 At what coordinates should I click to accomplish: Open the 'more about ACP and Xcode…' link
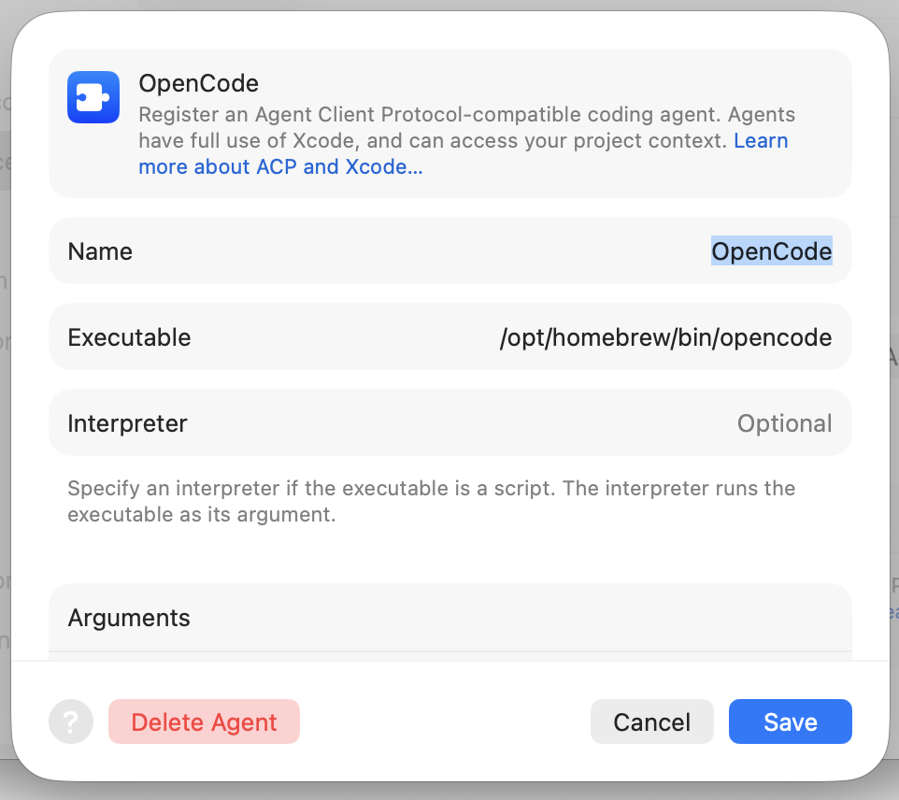click(x=280, y=167)
